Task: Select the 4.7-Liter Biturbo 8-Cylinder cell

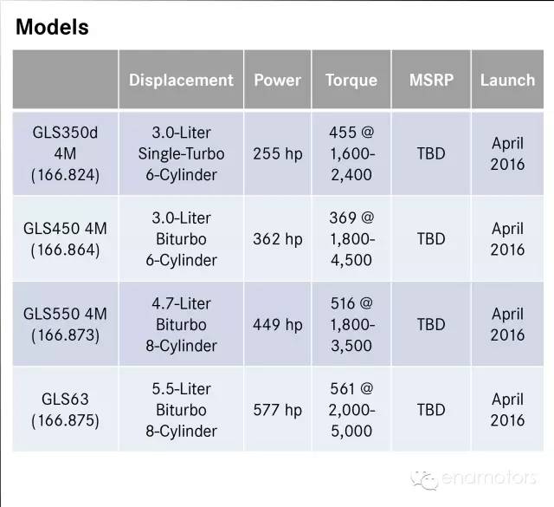Action: coord(181,324)
